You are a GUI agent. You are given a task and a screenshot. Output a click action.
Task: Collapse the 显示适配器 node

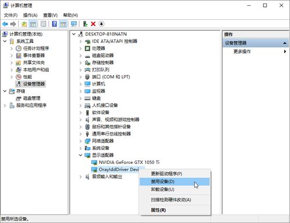click(x=81, y=155)
